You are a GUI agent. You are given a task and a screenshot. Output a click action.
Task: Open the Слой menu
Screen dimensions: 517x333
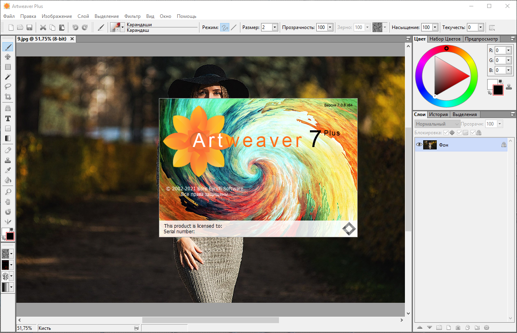click(83, 16)
